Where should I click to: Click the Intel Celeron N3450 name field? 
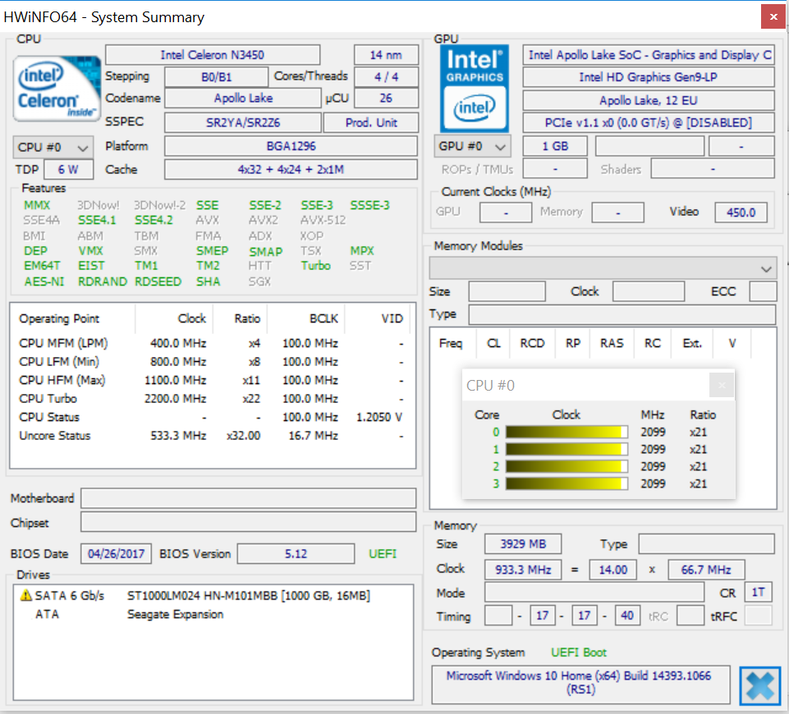[x=213, y=55]
